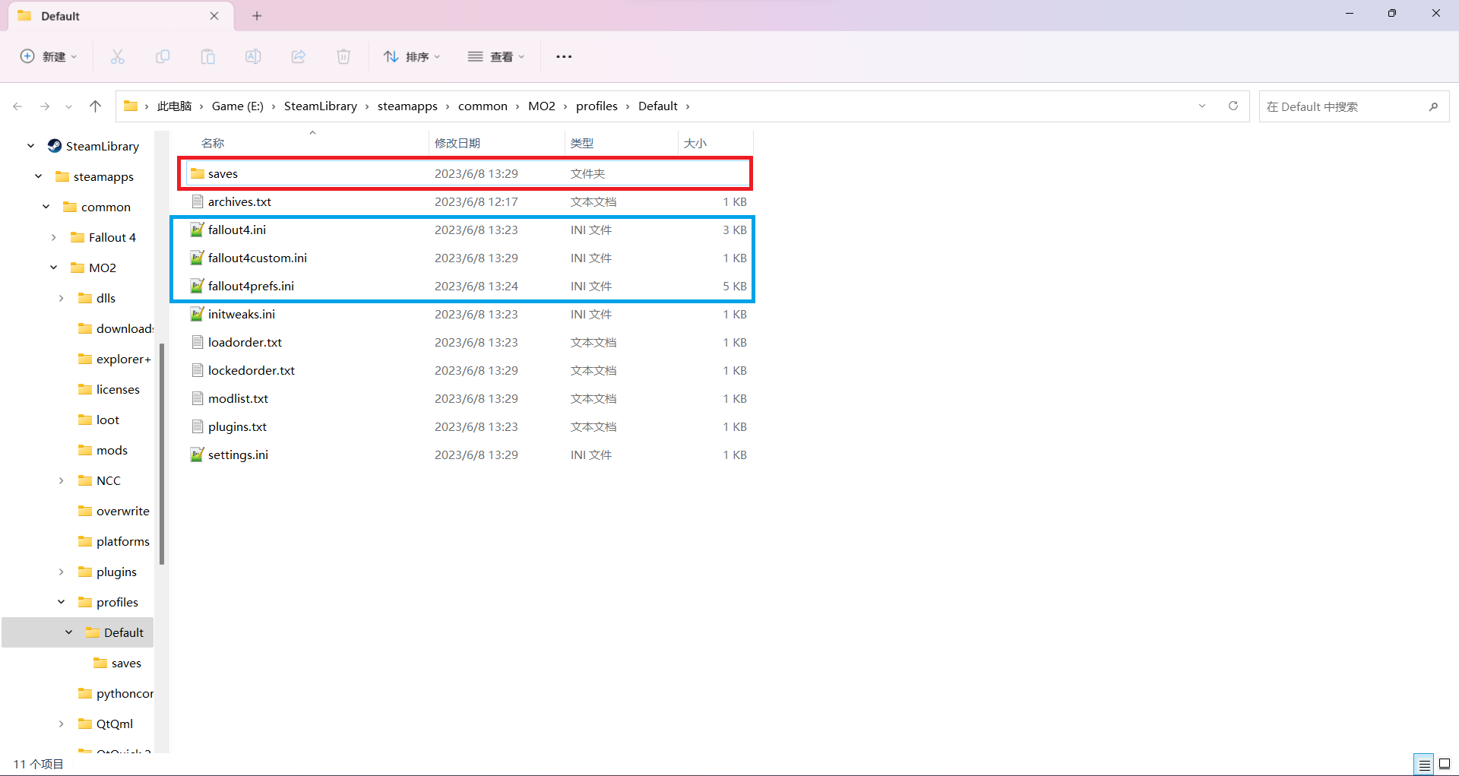Click the Cut scissors icon in toolbar
Screen dimensions: 1459x776
[x=117, y=56]
